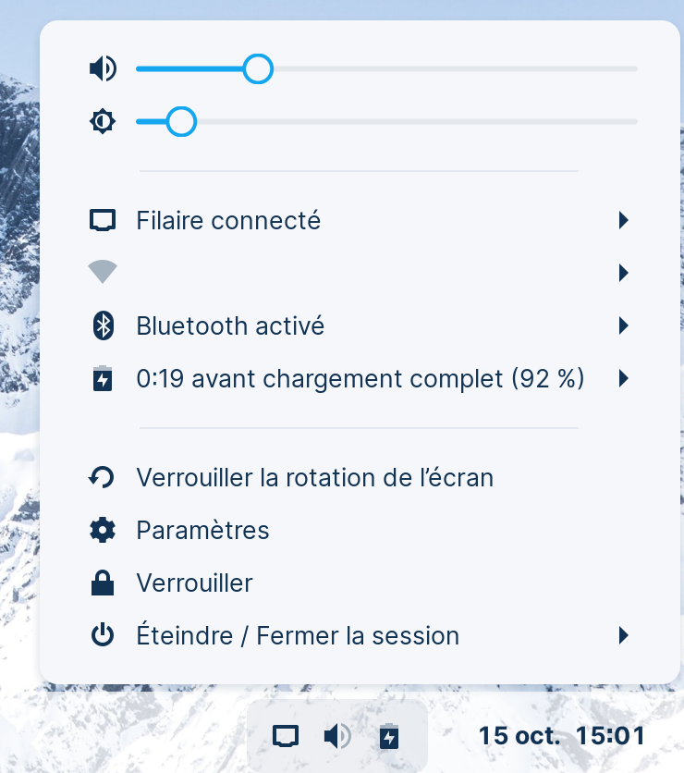
Task: Expand the Wi-Fi submenu arrow
Action: [x=624, y=273]
